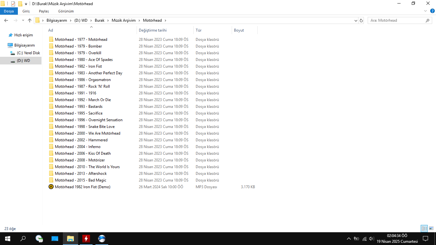Select Motörhead - 2008 - Motörizer
Image resolution: width=436 pixels, height=245 pixels.
(80, 160)
